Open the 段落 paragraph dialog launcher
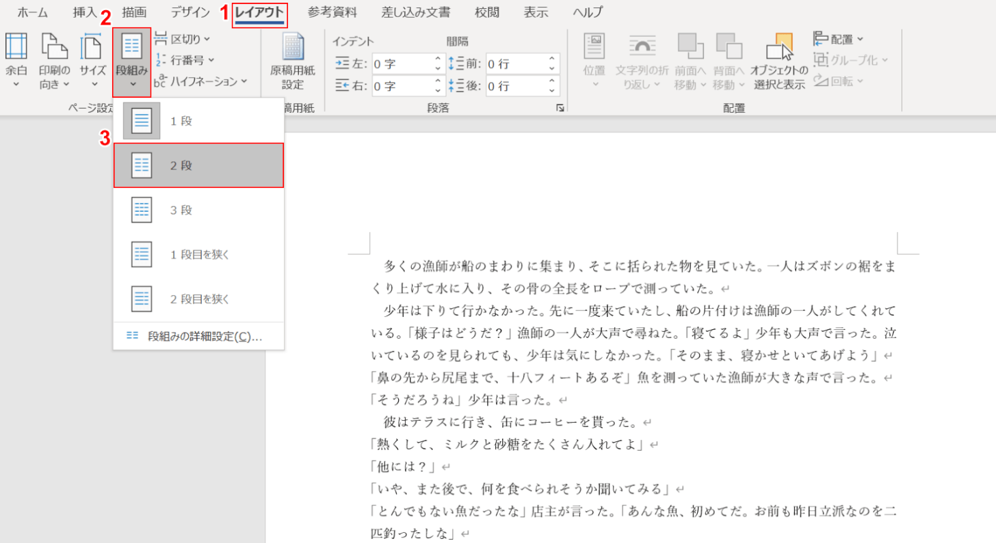The image size is (996, 543). 560,108
